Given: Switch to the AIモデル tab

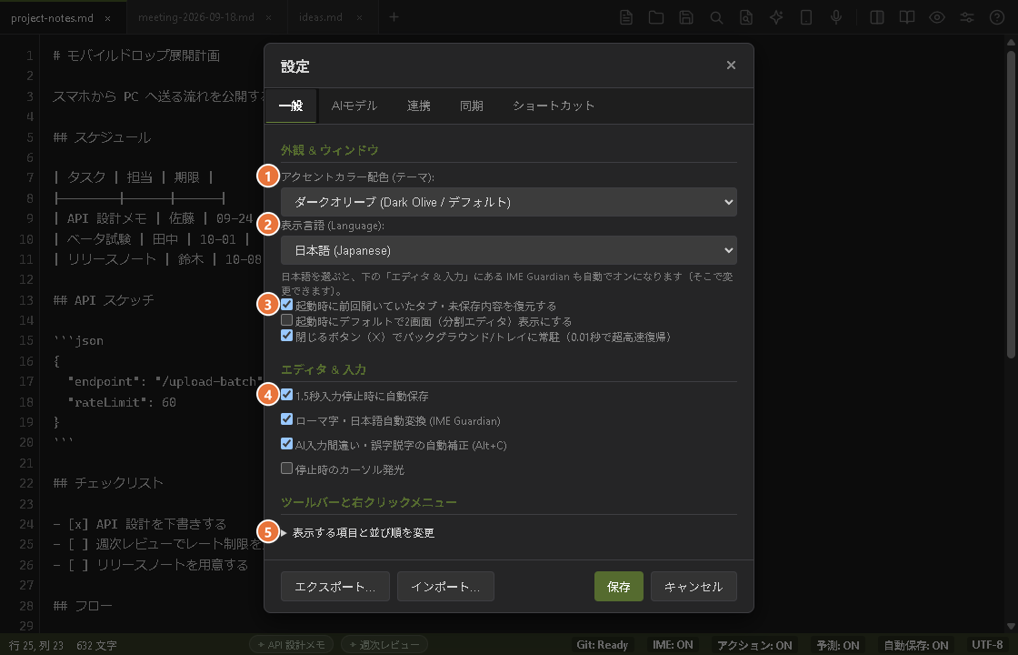Looking at the screenshot, I should [x=354, y=106].
